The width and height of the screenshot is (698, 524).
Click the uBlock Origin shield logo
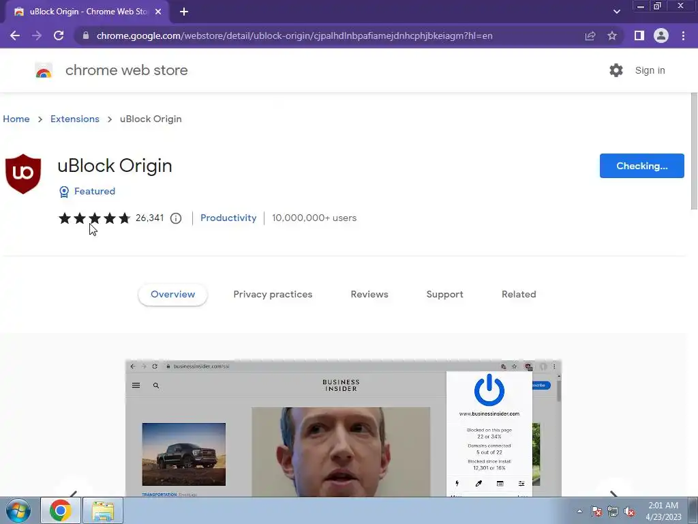[x=23, y=174]
